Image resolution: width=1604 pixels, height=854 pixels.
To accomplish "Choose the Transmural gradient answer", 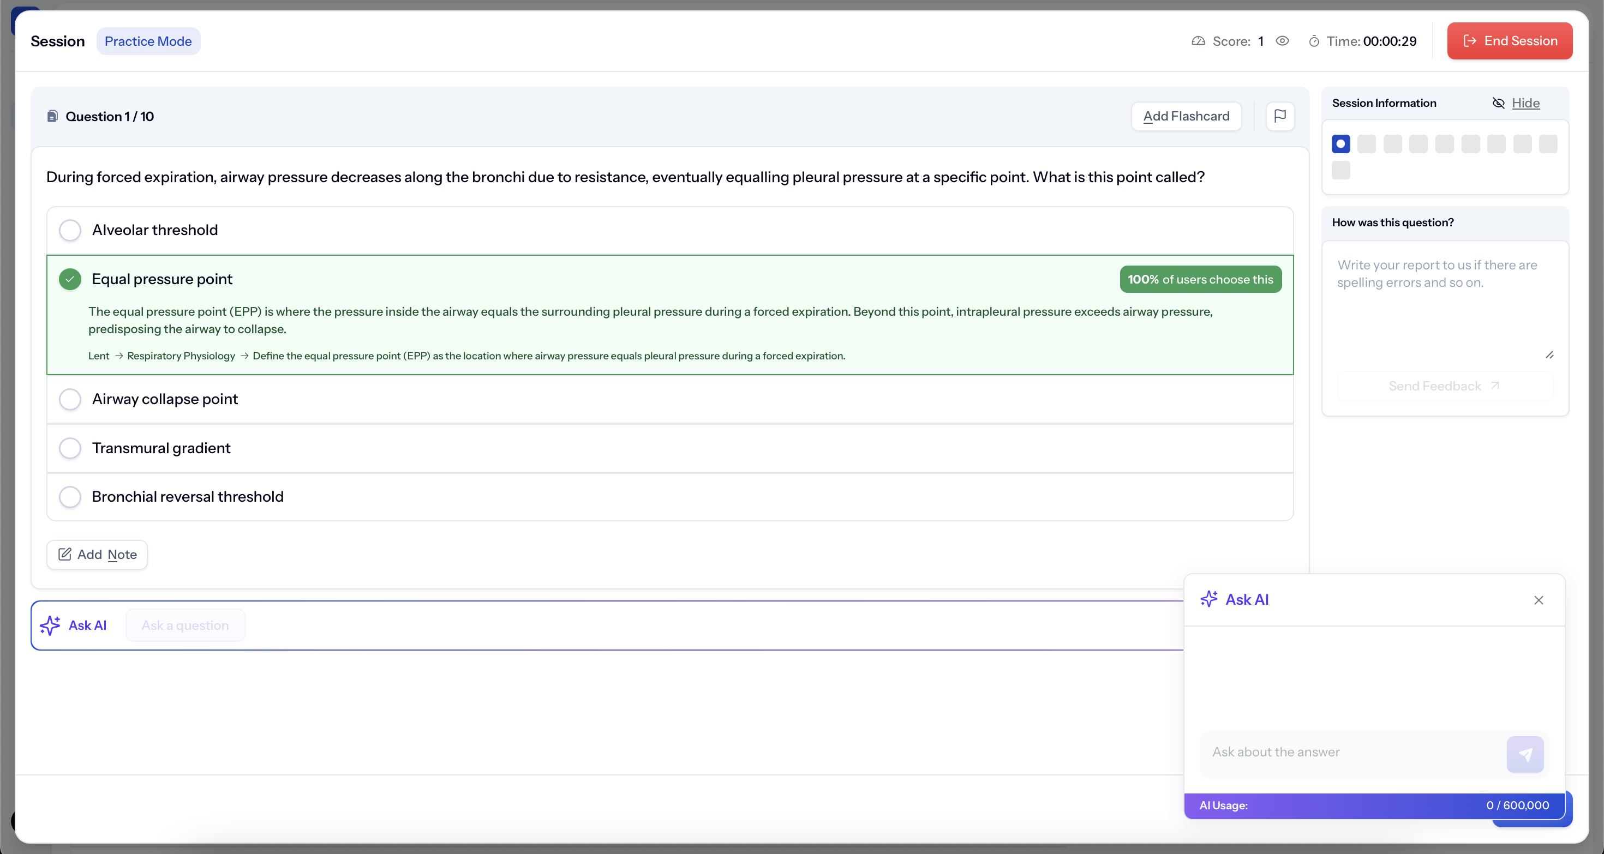I will [70, 448].
